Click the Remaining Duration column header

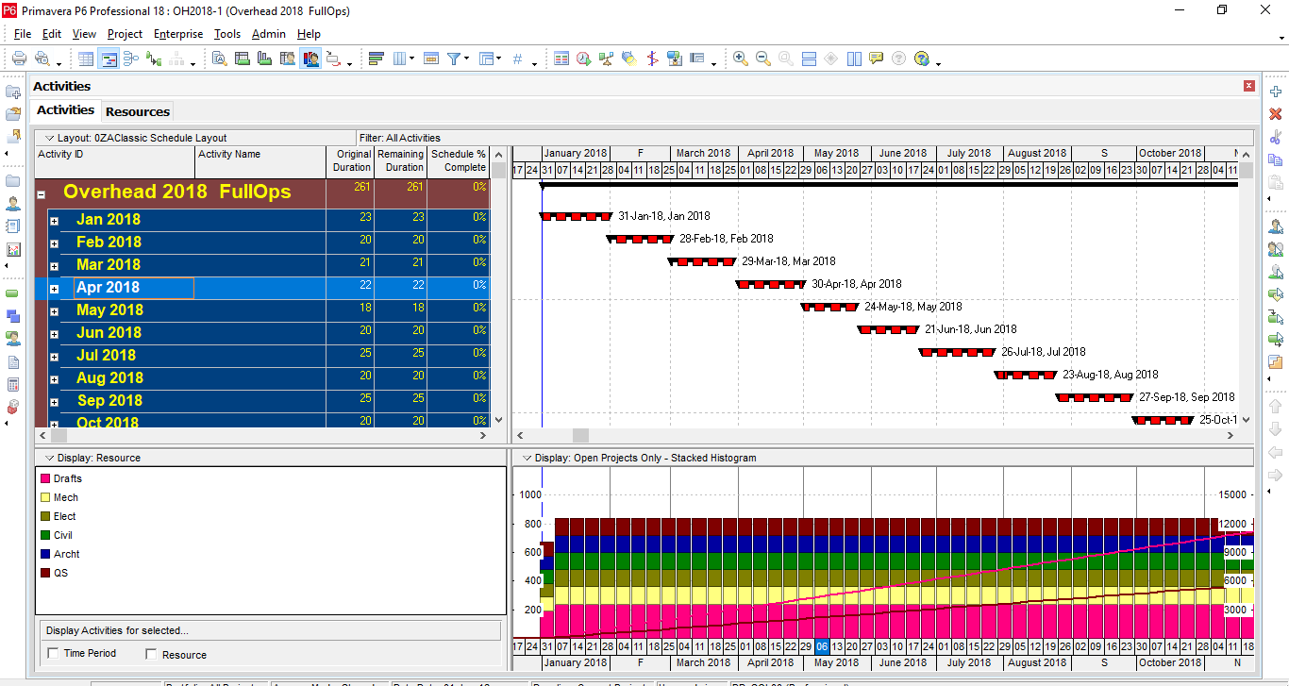pos(401,161)
